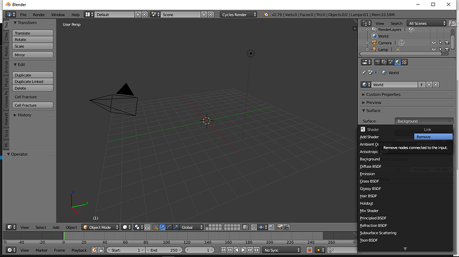Add a new scene with the plus icon
459x257 pixels.
204,15
